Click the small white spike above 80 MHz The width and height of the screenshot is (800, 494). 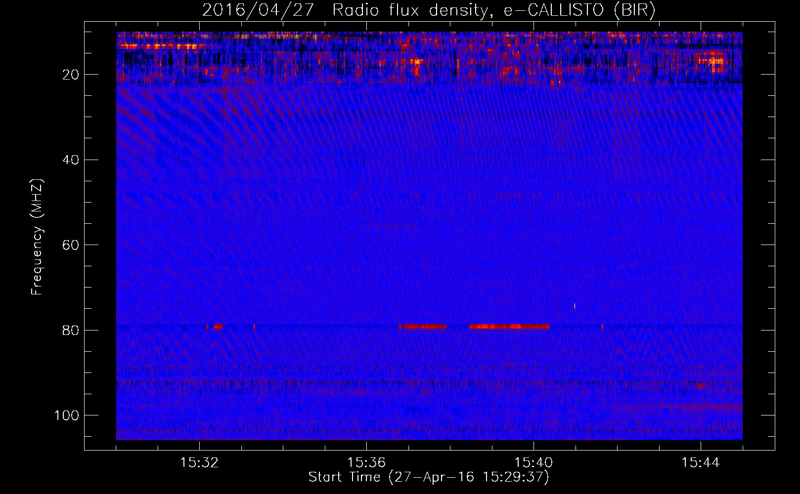click(575, 306)
